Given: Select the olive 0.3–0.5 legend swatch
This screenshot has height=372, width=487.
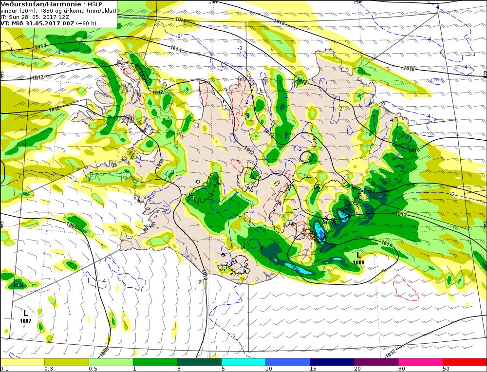Looking at the screenshot, I should (66, 362).
